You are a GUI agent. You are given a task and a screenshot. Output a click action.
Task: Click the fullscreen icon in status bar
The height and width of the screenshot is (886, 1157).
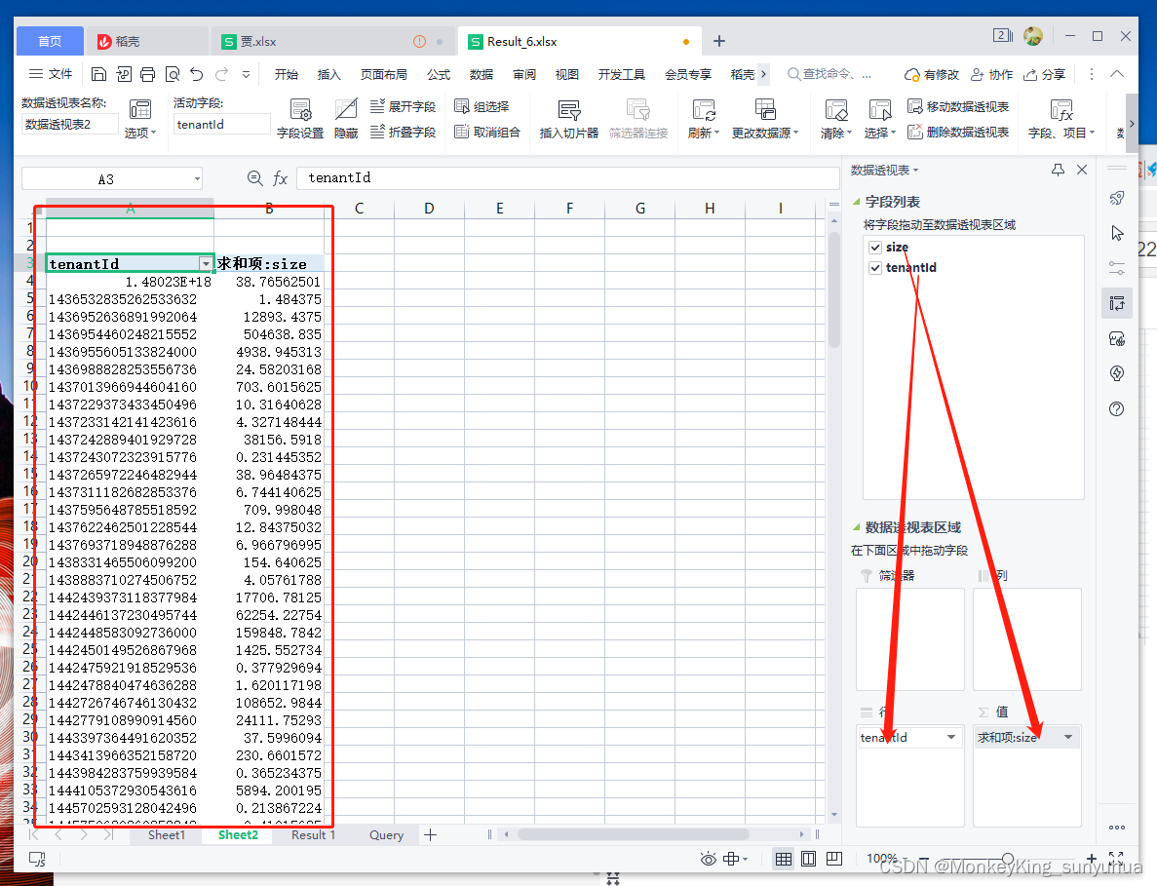tap(1116, 858)
